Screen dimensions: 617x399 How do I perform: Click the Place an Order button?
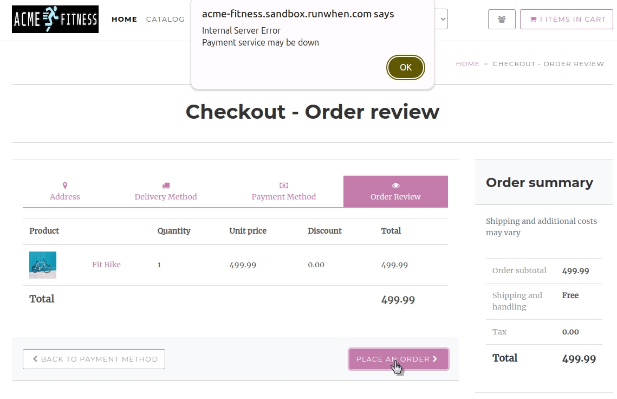pos(392,359)
